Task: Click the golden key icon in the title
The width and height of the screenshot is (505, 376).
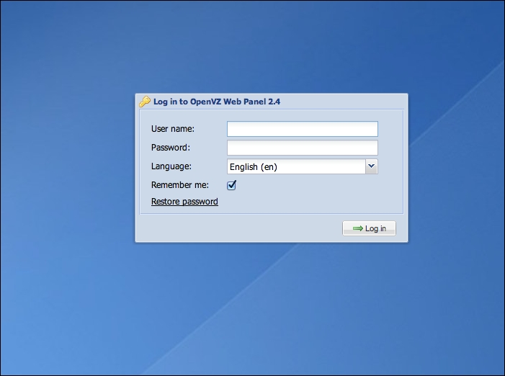Action: pyautogui.click(x=145, y=102)
